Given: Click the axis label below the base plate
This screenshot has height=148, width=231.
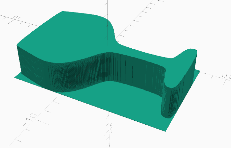Looking at the screenshot, I should coord(112,126).
